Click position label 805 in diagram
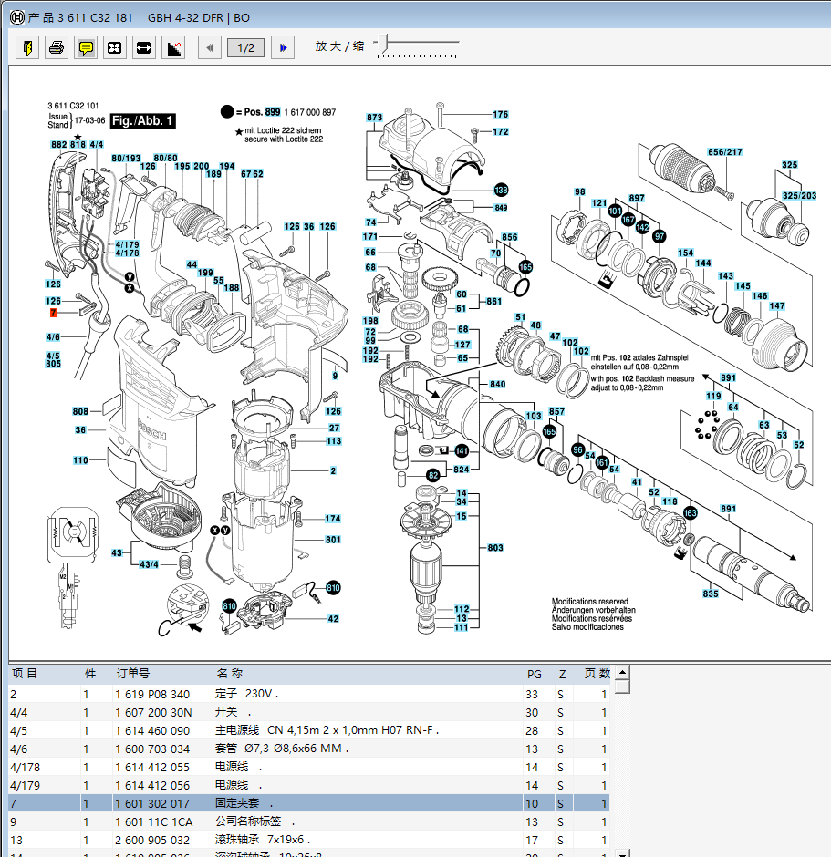This screenshot has width=831, height=857. click(x=53, y=364)
